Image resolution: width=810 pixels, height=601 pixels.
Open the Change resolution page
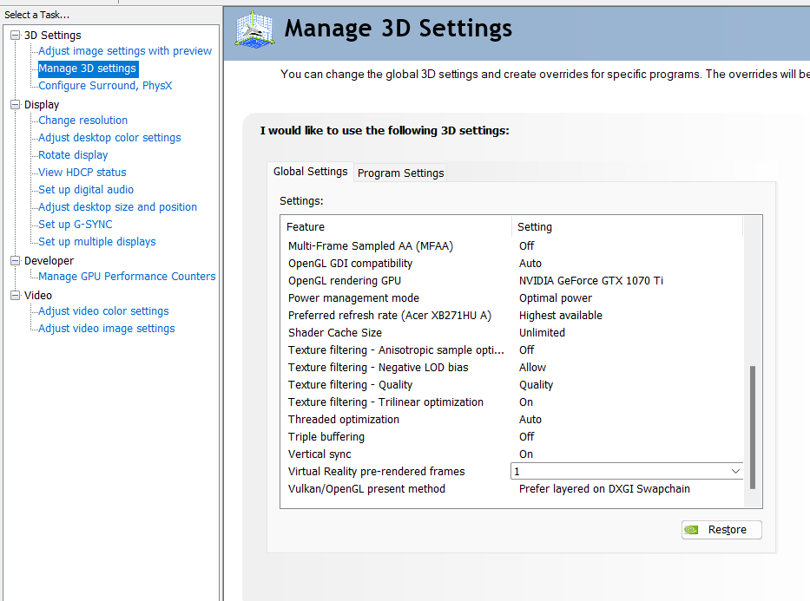pos(82,121)
